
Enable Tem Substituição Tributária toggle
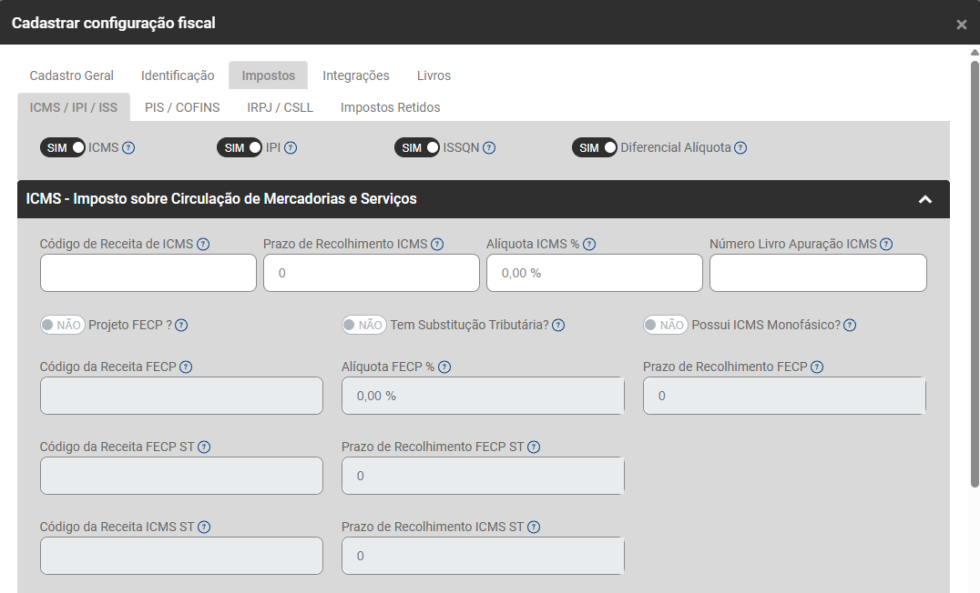(363, 325)
